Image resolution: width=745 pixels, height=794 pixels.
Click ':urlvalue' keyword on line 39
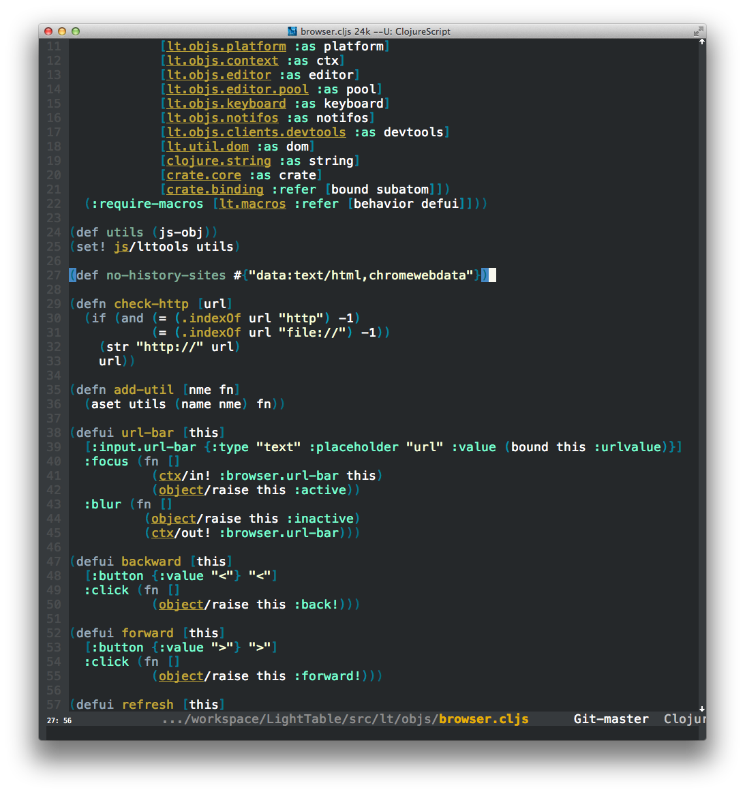tap(628, 447)
